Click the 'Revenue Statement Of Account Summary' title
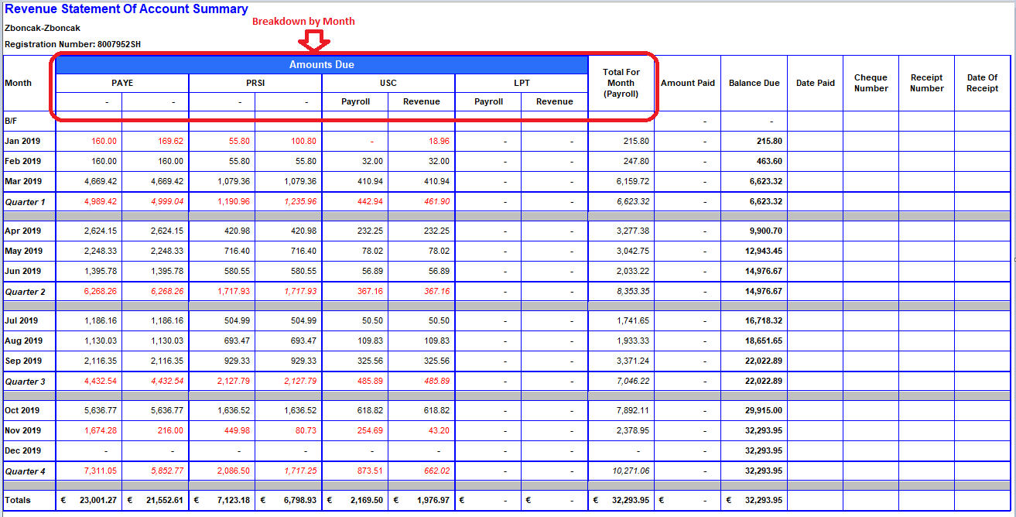This screenshot has height=517, width=1016. [x=126, y=9]
